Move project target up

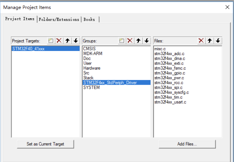pos(68,41)
